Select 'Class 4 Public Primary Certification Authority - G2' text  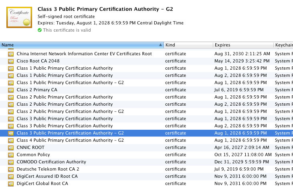(70, 140)
